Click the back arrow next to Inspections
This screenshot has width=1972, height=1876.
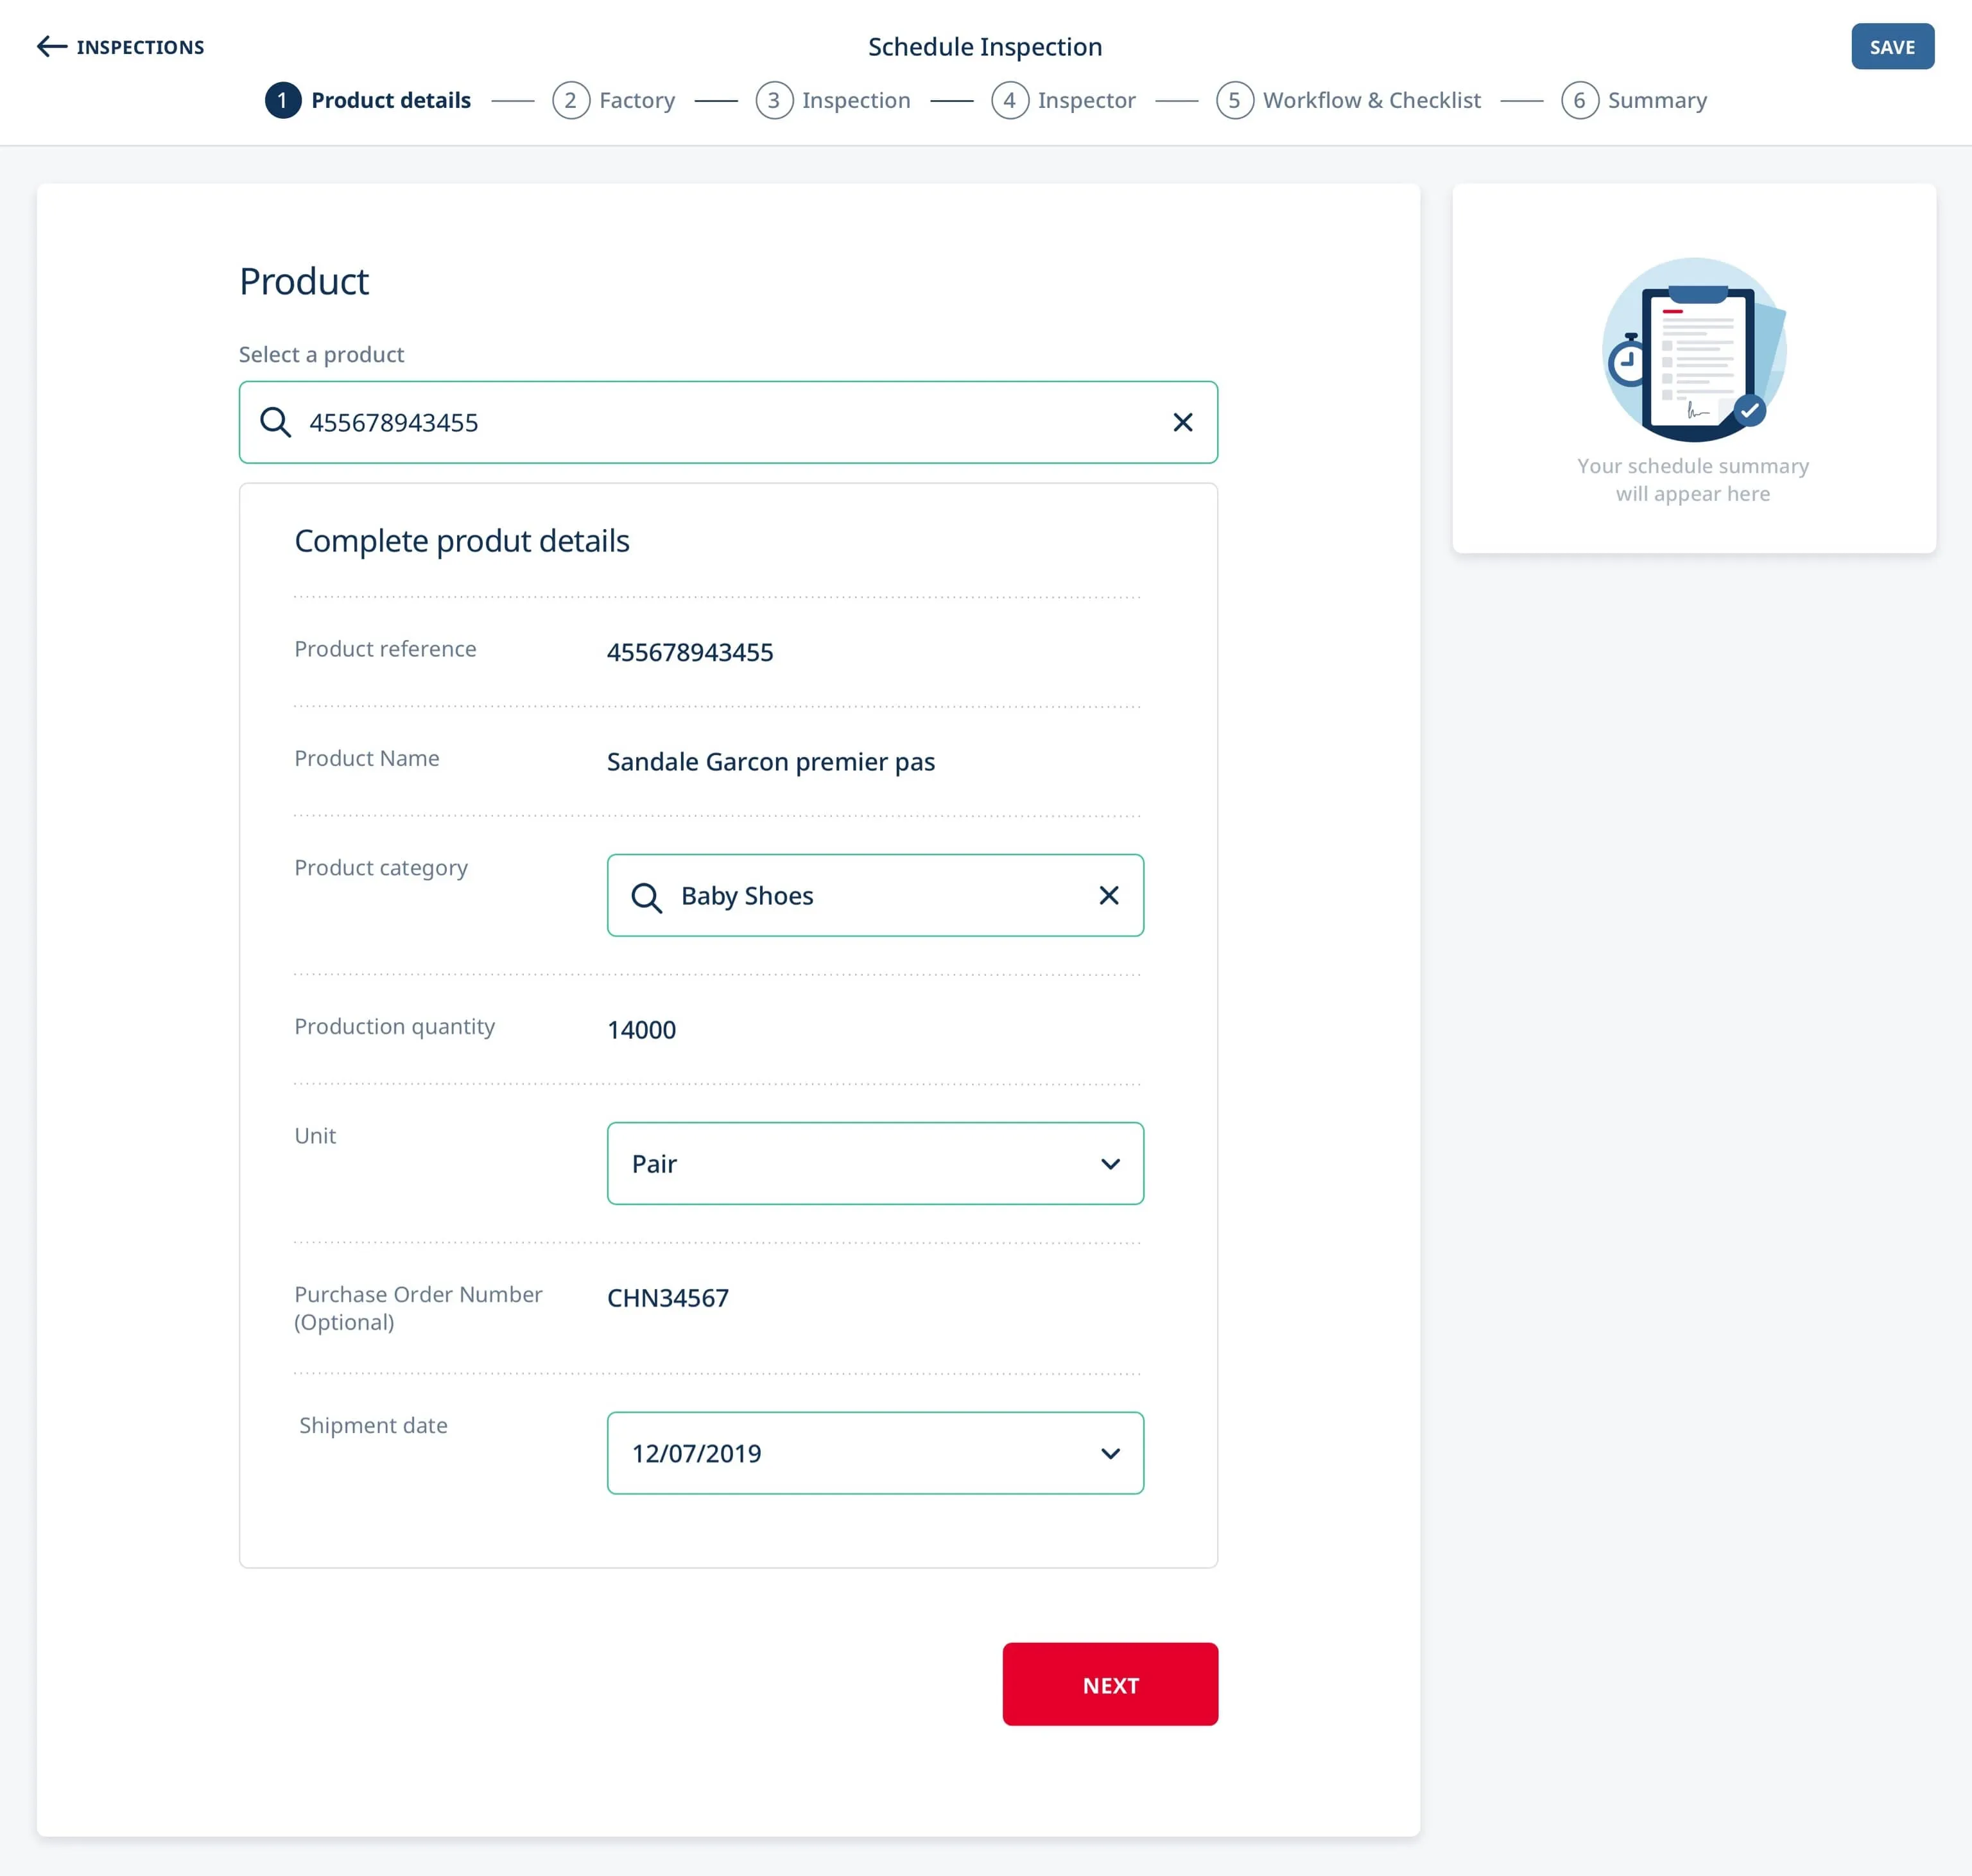(51, 47)
